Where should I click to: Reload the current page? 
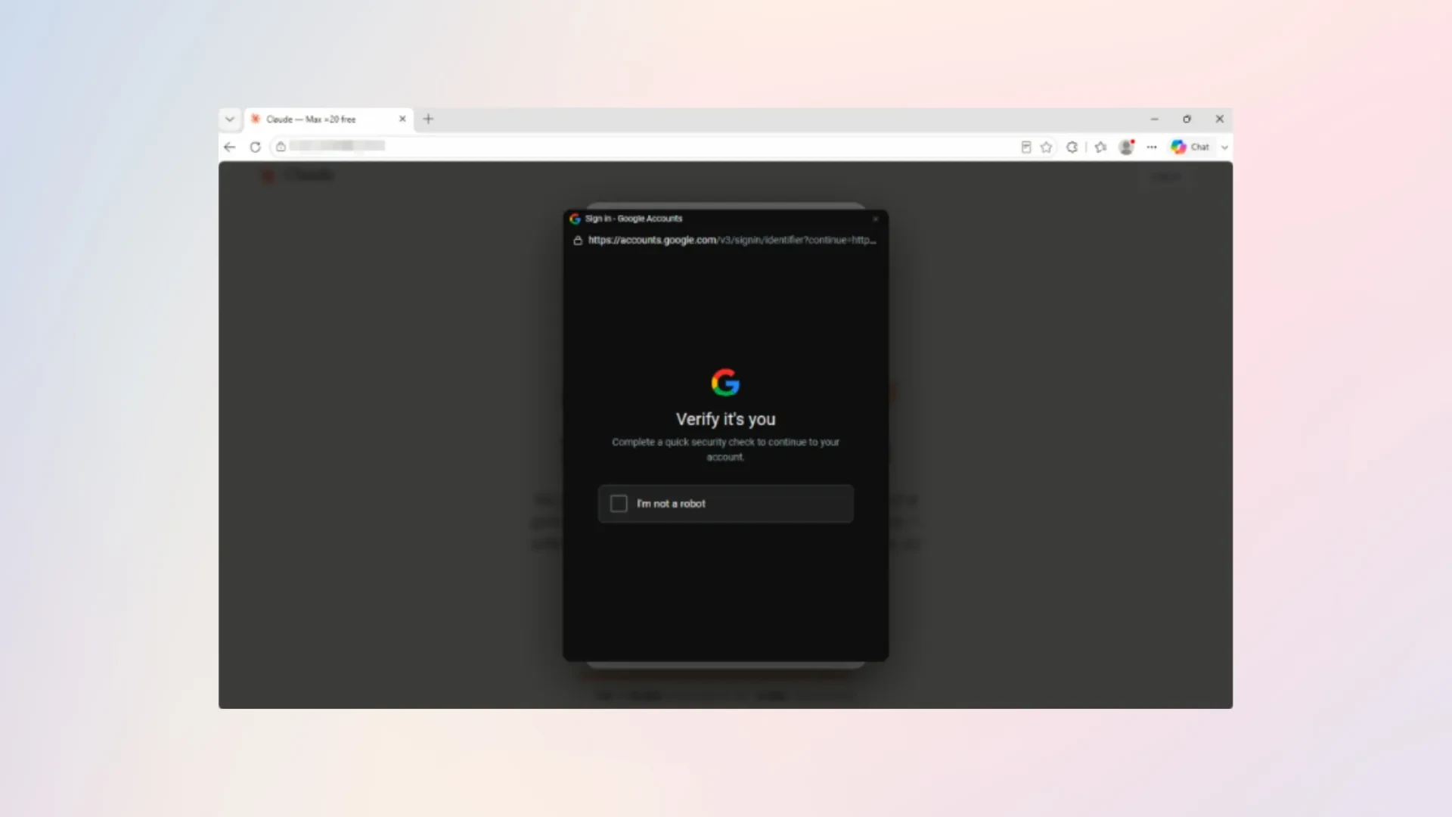[x=256, y=148]
